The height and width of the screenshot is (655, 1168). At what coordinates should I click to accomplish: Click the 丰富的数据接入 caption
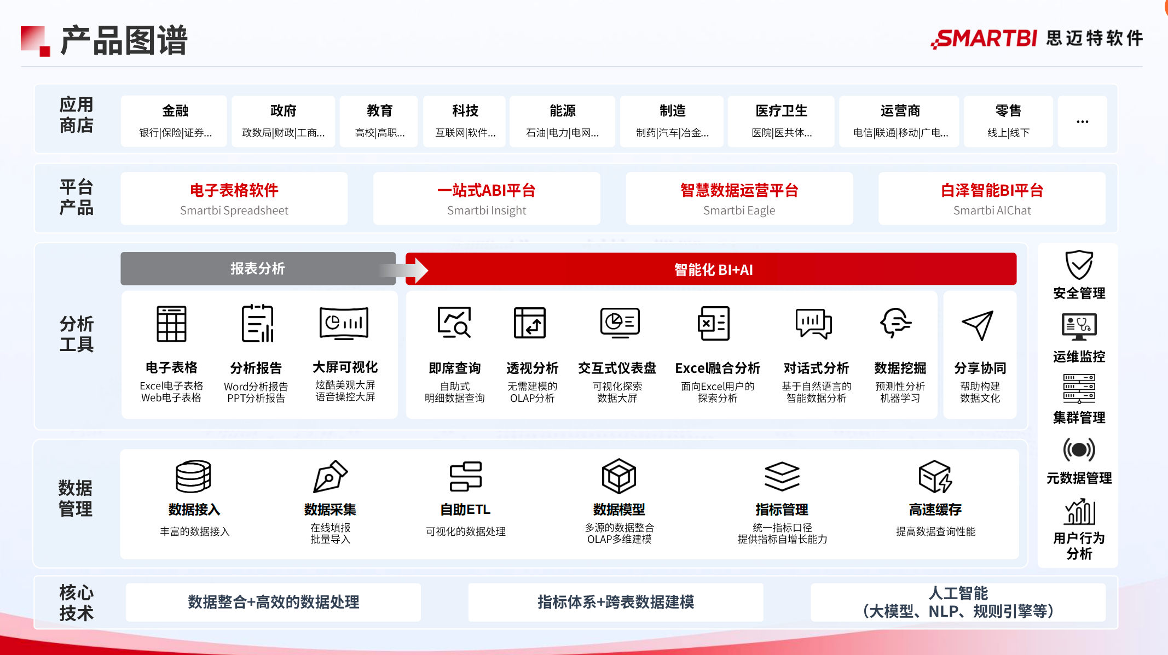click(x=194, y=531)
